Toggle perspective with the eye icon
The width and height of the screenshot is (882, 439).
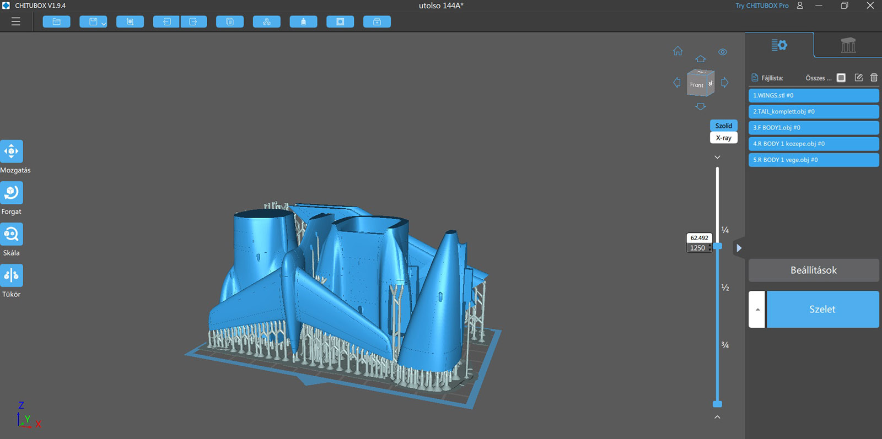723,52
